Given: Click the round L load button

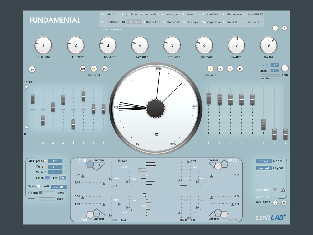Looking at the screenshot, I should pos(275,28).
